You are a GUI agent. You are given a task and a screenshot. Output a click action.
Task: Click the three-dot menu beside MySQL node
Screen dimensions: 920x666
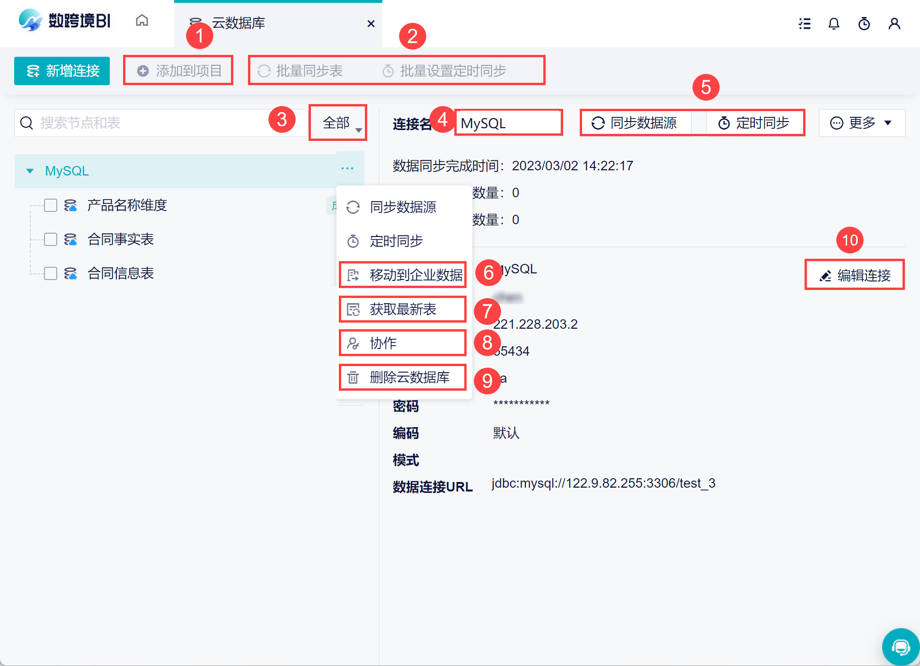(x=347, y=169)
